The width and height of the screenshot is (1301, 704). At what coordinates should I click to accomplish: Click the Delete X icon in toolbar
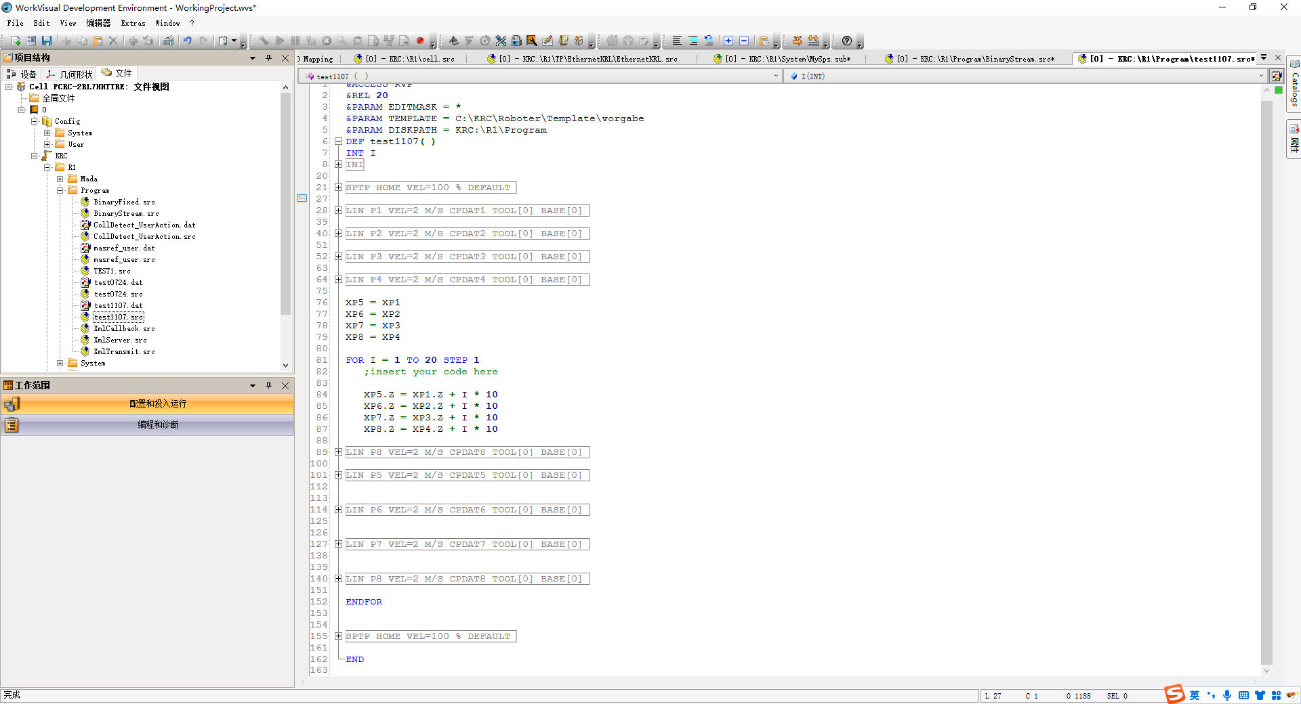(x=113, y=41)
